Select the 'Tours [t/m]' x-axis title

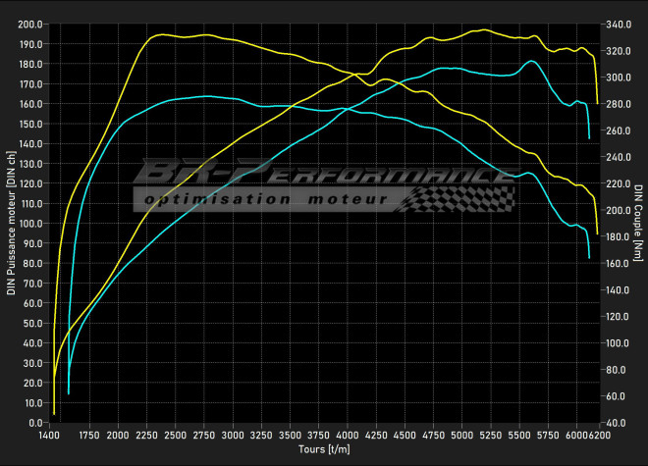point(323,449)
